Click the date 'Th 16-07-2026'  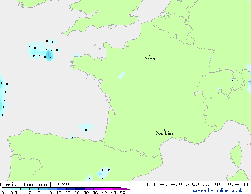coord(166,184)
